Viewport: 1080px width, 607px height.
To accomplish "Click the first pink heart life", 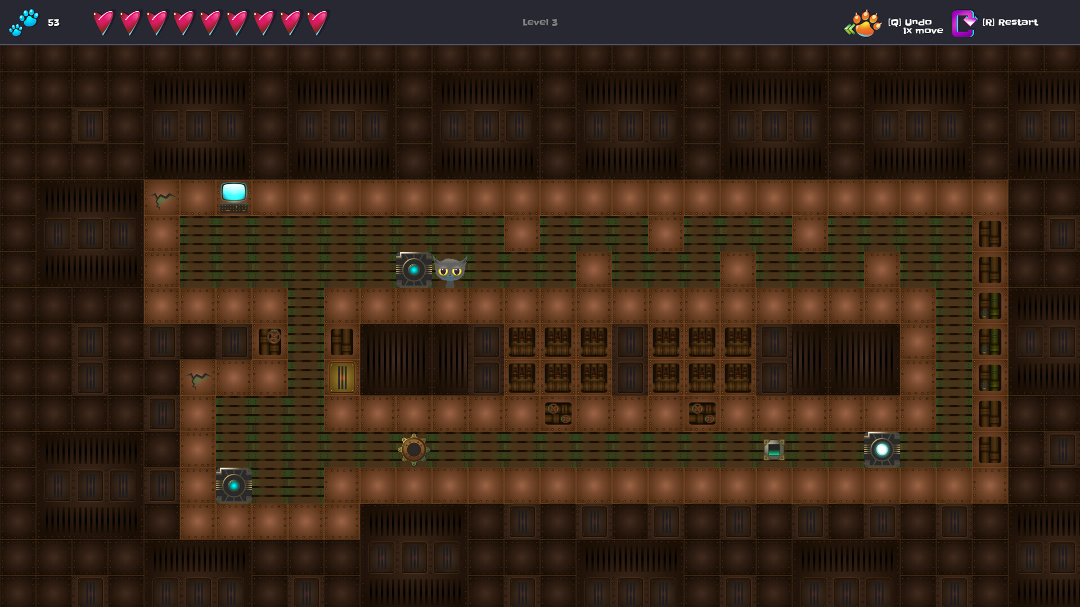I will click(103, 23).
